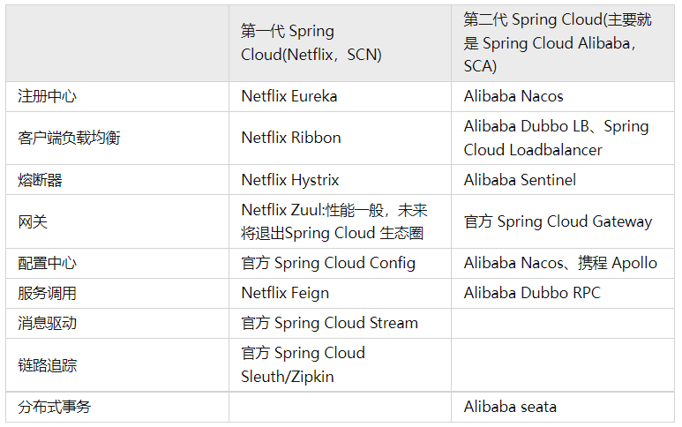Select the 官方 Spring Cloud Stream cell
Viewport: 682px width, 427px height.
[x=330, y=323]
